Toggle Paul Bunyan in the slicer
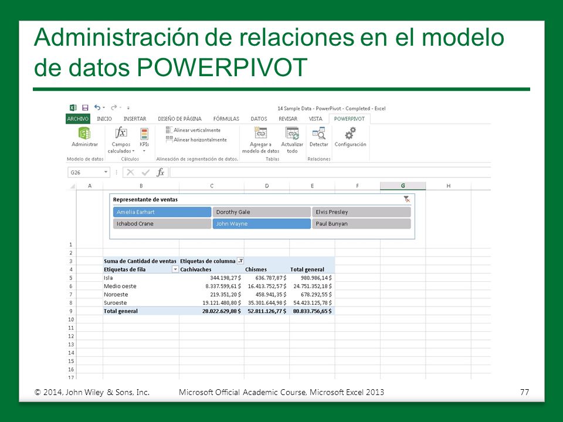The image size is (563, 422). pyautogui.click(x=361, y=223)
